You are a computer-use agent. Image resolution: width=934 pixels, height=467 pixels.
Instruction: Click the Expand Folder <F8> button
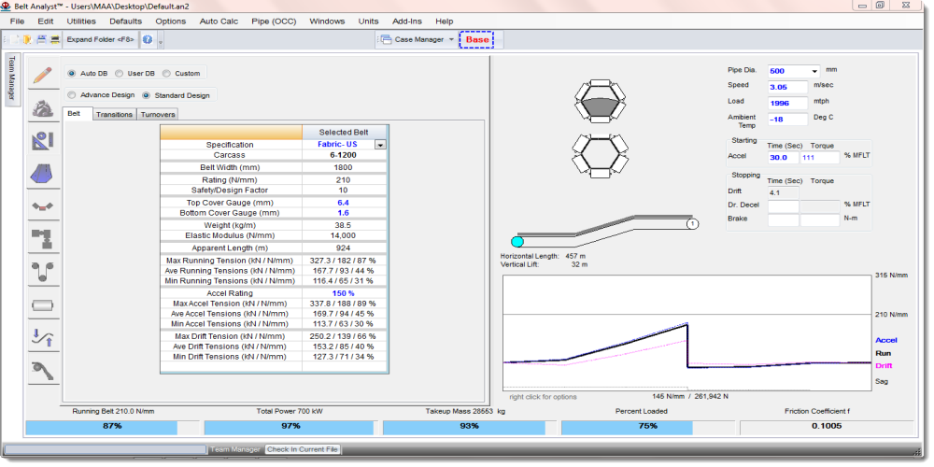(x=100, y=40)
